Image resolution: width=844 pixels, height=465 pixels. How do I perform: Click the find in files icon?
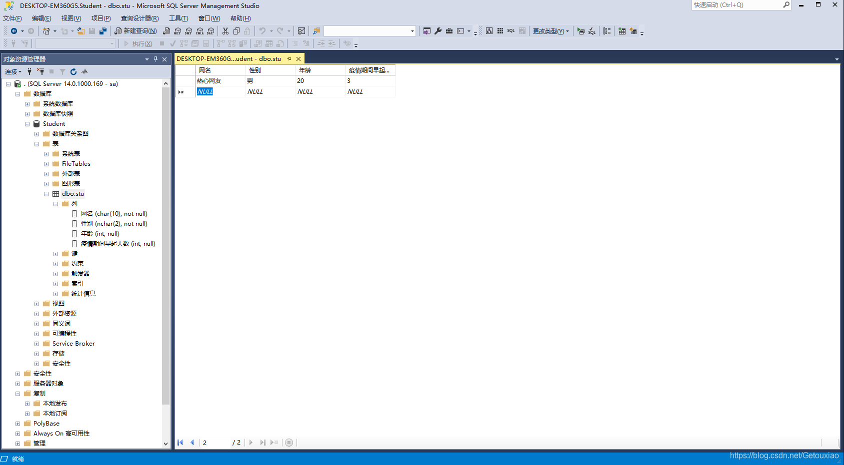(316, 31)
